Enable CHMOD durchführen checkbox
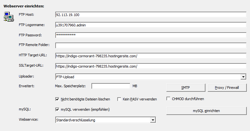250x131 pixels. 168,98
